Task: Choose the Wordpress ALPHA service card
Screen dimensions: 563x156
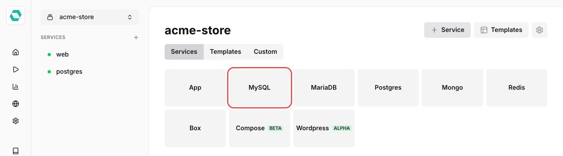Action: tap(324, 128)
